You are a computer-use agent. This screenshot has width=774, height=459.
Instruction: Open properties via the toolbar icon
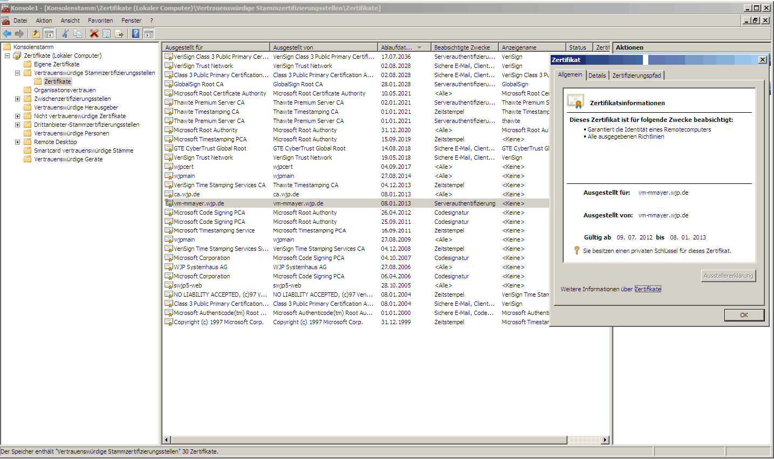click(x=107, y=33)
